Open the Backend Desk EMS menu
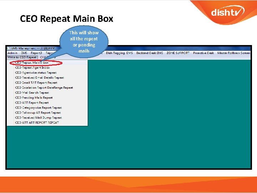The image size is (257, 193). 150,53
